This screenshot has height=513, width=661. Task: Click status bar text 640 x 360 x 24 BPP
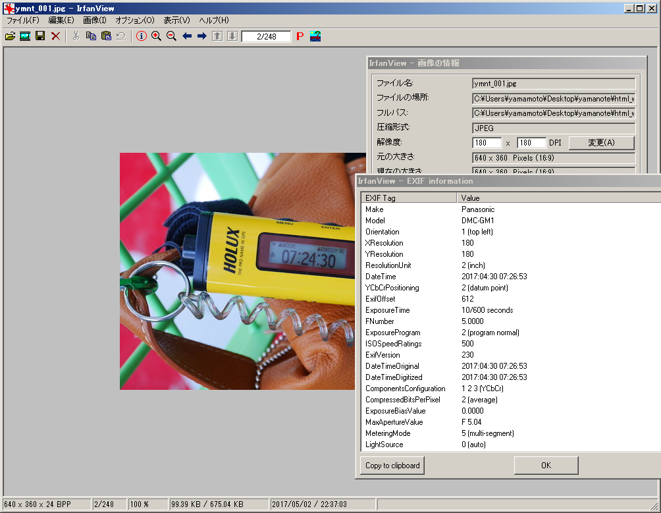pyautogui.click(x=38, y=504)
